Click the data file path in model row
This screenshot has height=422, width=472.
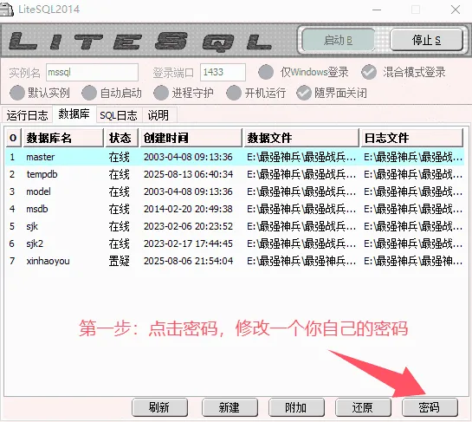coord(301,192)
